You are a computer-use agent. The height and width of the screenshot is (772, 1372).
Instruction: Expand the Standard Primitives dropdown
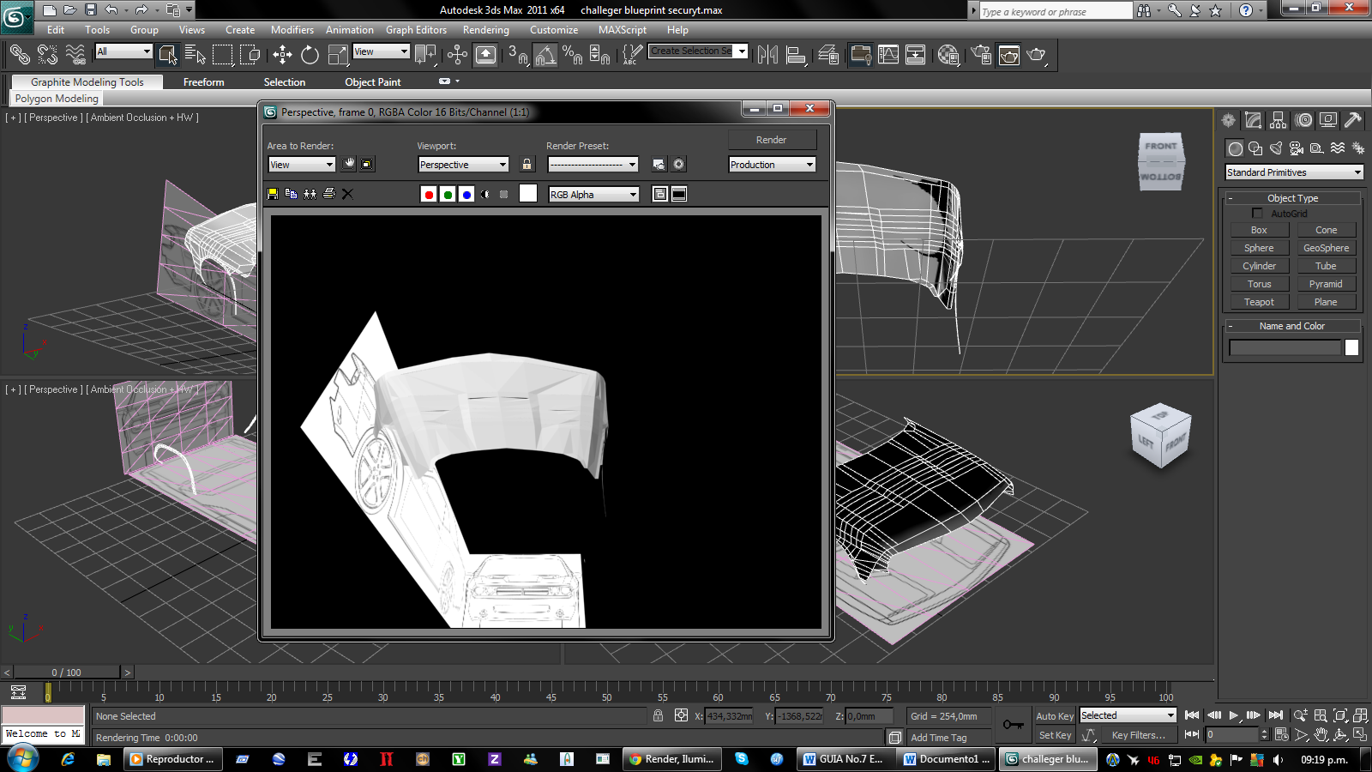coord(1293,172)
